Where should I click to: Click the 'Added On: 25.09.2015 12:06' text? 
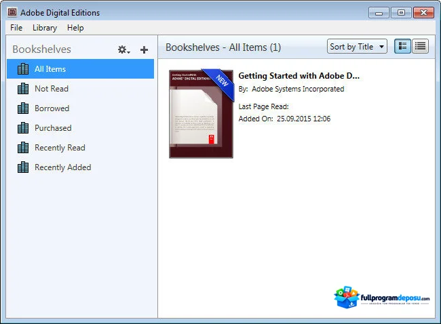(x=284, y=119)
